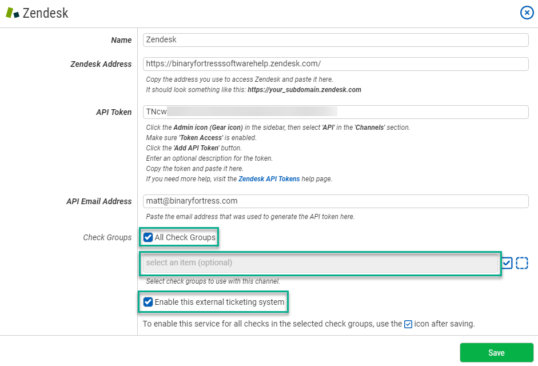This screenshot has height=366, width=538.
Task: Click the hint 'Select check groups to use with this channel.'
Action: (213, 281)
